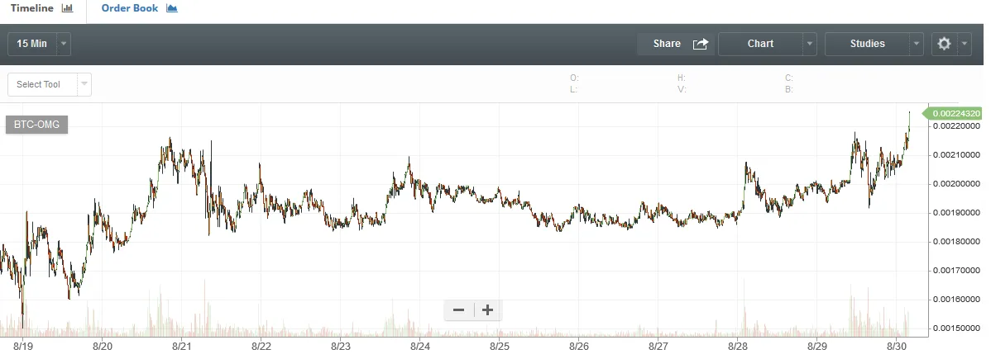Click the 8/20 date axis label
The height and width of the screenshot is (359, 991).
[x=103, y=347]
